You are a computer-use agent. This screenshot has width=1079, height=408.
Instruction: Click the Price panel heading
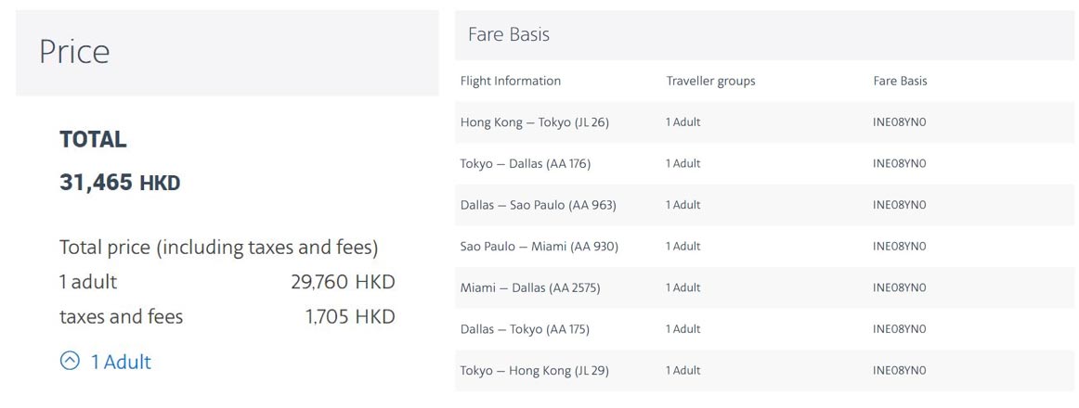[x=74, y=51]
